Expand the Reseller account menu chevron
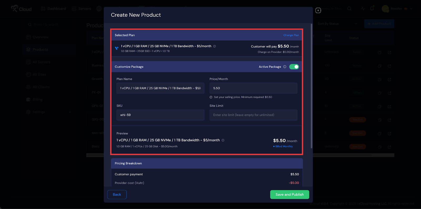Screen dimensions: 421x209 411,9
